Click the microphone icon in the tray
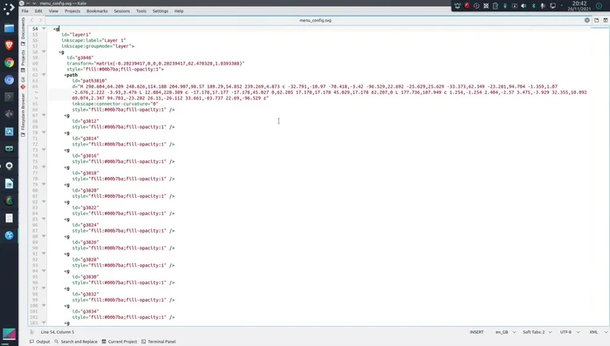Viewport: 610px width, 346px height. pyautogui.click(x=543, y=6)
